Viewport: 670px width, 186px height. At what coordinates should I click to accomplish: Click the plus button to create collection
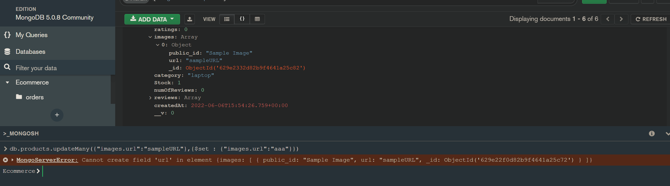click(57, 115)
